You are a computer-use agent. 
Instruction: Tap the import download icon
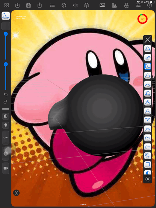point(17,5)
